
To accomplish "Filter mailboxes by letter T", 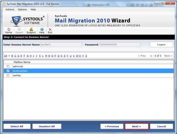I will pos(67,56).
